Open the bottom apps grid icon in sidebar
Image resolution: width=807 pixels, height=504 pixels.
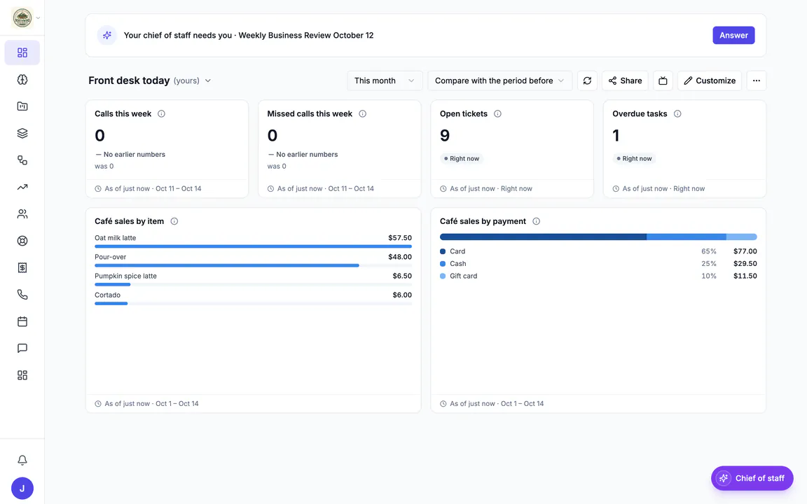[x=22, y=375]
